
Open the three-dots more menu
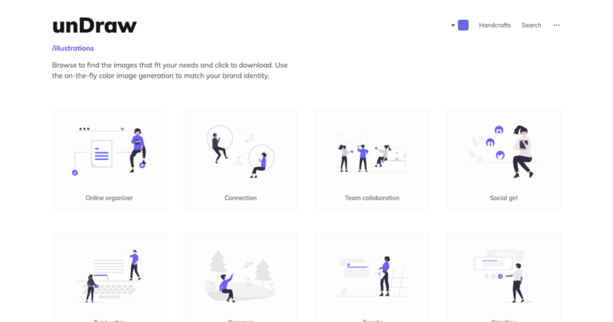[556, 25]
